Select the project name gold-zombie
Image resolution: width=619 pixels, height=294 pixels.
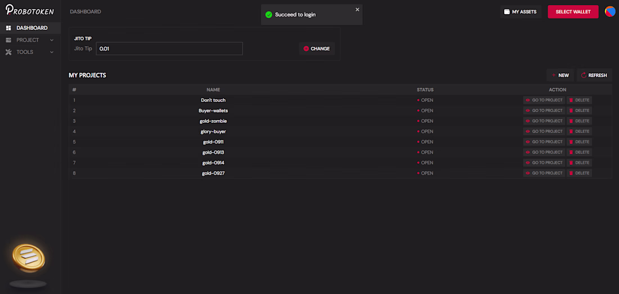(213, 121)
